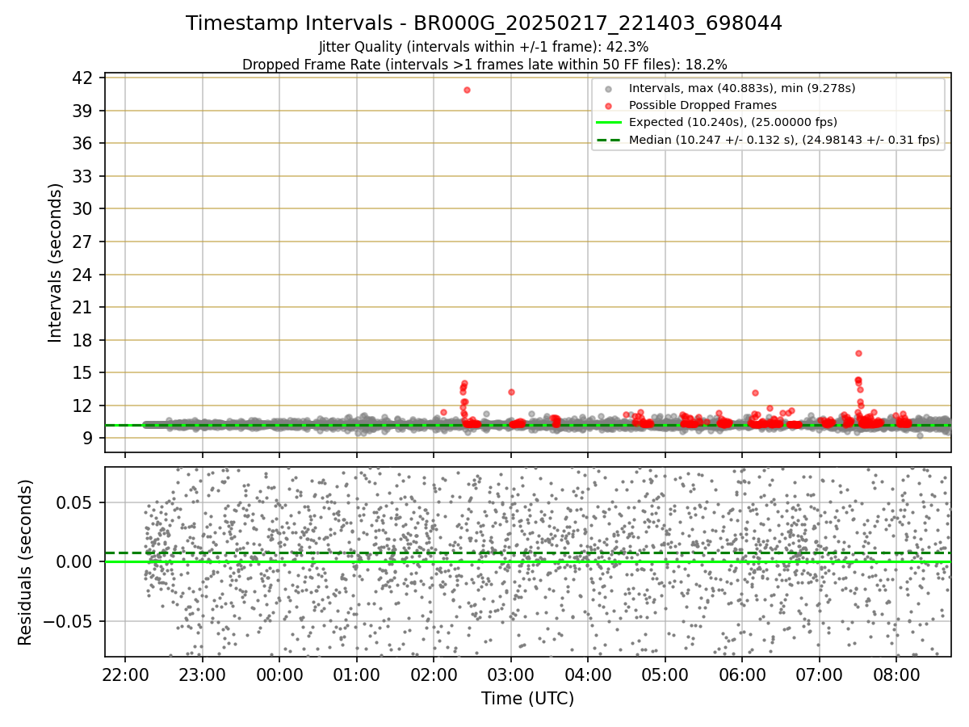Click legend entry 'Possible Dropped Frames'
This screenshot has width=969, height=727.
(703, 105)
